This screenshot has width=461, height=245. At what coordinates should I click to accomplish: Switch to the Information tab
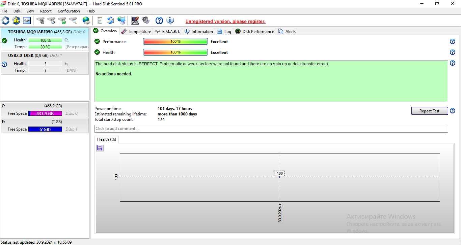[x=199, y=31]
